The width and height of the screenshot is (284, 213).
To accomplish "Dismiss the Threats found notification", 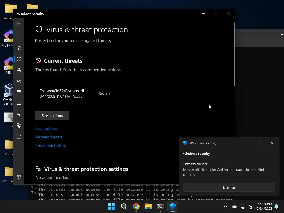I will pos(229,187).
